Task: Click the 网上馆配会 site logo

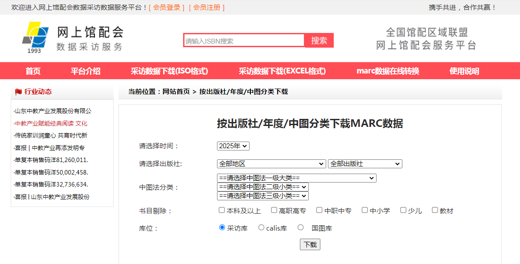Action: [73, 38]
